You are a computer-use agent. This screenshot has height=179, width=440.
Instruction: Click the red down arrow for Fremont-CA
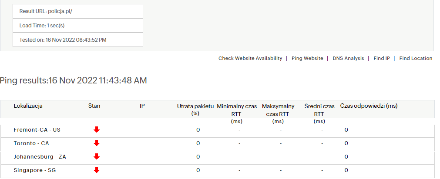(x=97, y=129)
